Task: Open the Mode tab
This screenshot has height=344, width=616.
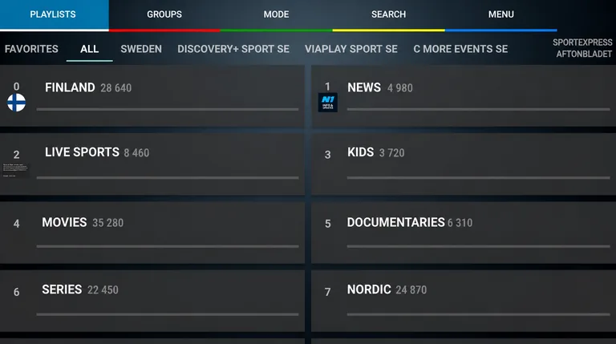Action: pos(276,14)
